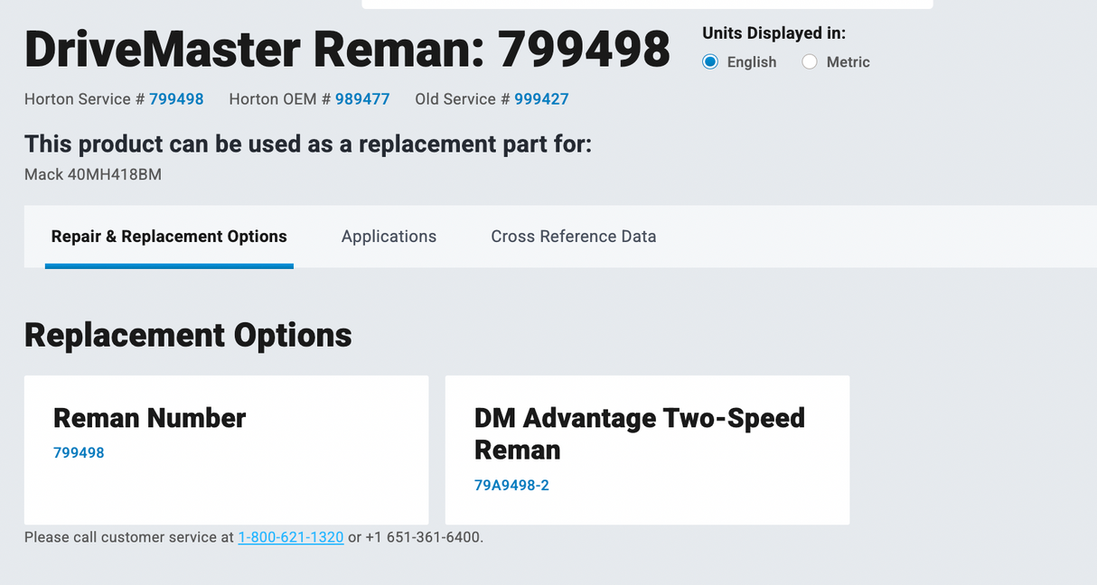The image size is (1097, 585).
Task: Click the white panel at top edge
Action: click(x=647, y=4)
